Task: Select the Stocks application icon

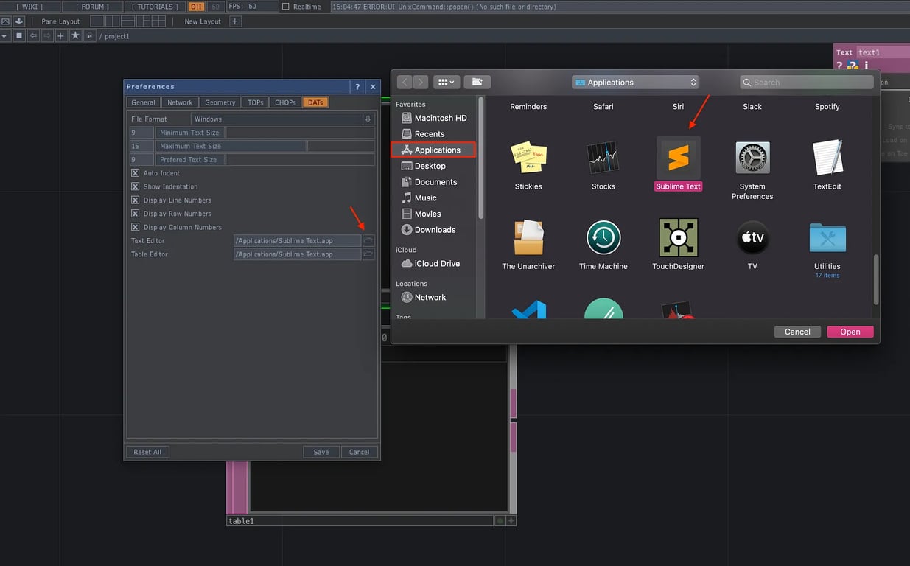Action: 603,158
